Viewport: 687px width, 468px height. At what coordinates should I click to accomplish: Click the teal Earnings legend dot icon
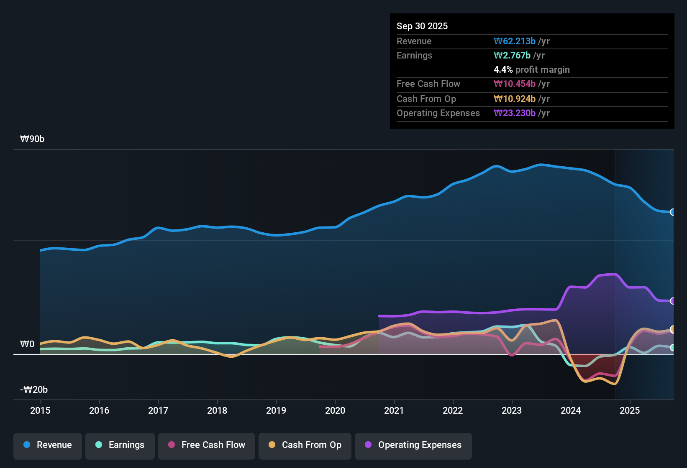click(x=99, y=445)
